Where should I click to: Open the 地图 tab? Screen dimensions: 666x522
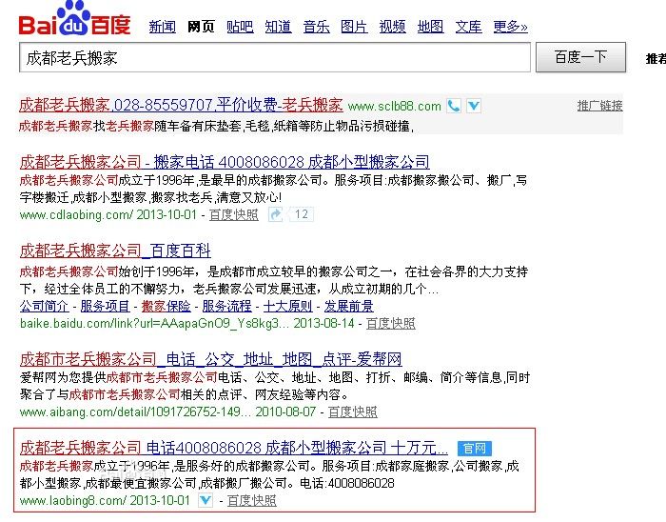pos(430,27)
